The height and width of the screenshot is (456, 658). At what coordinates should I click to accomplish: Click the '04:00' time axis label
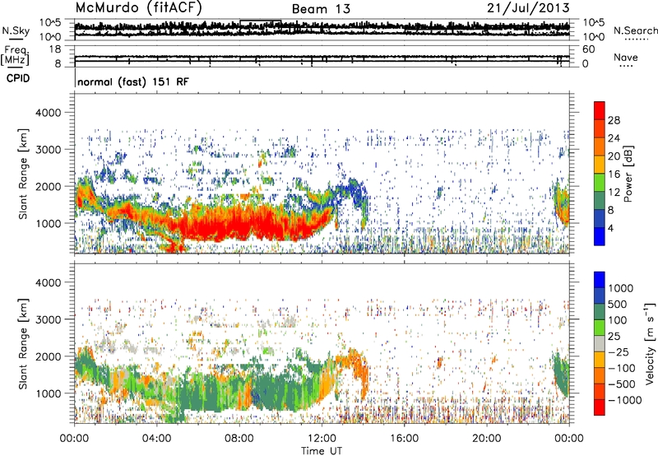tap(156, 438)
